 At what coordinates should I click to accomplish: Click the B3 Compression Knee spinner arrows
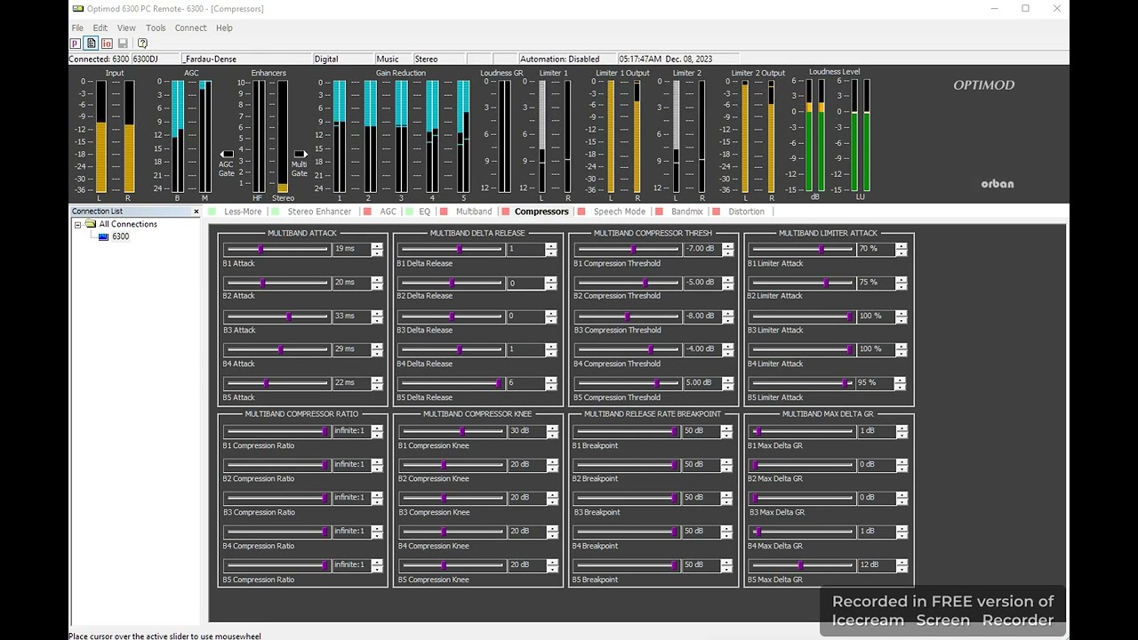tap(552, 498)
